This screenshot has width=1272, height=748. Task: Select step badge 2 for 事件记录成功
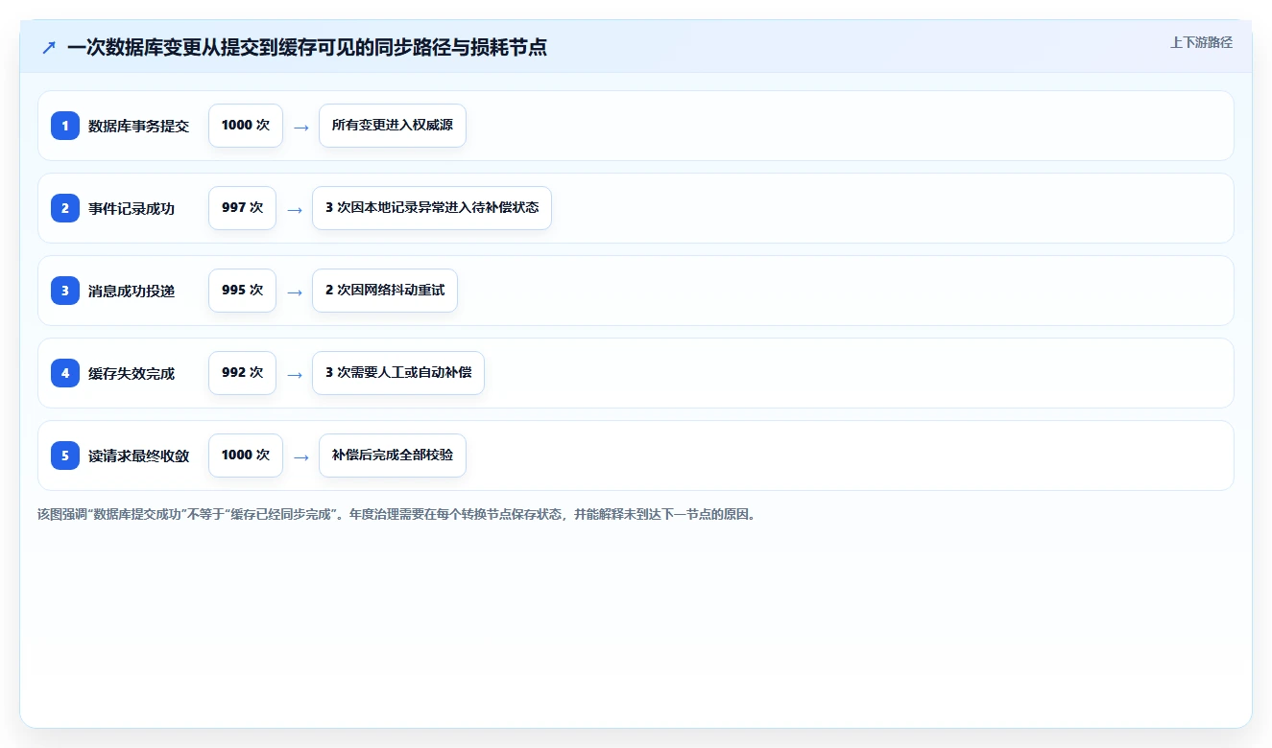click(x=65, y=208)
